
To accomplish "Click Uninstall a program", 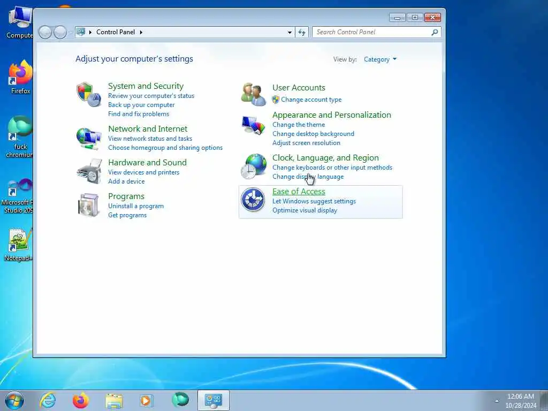I will (135, 206).
